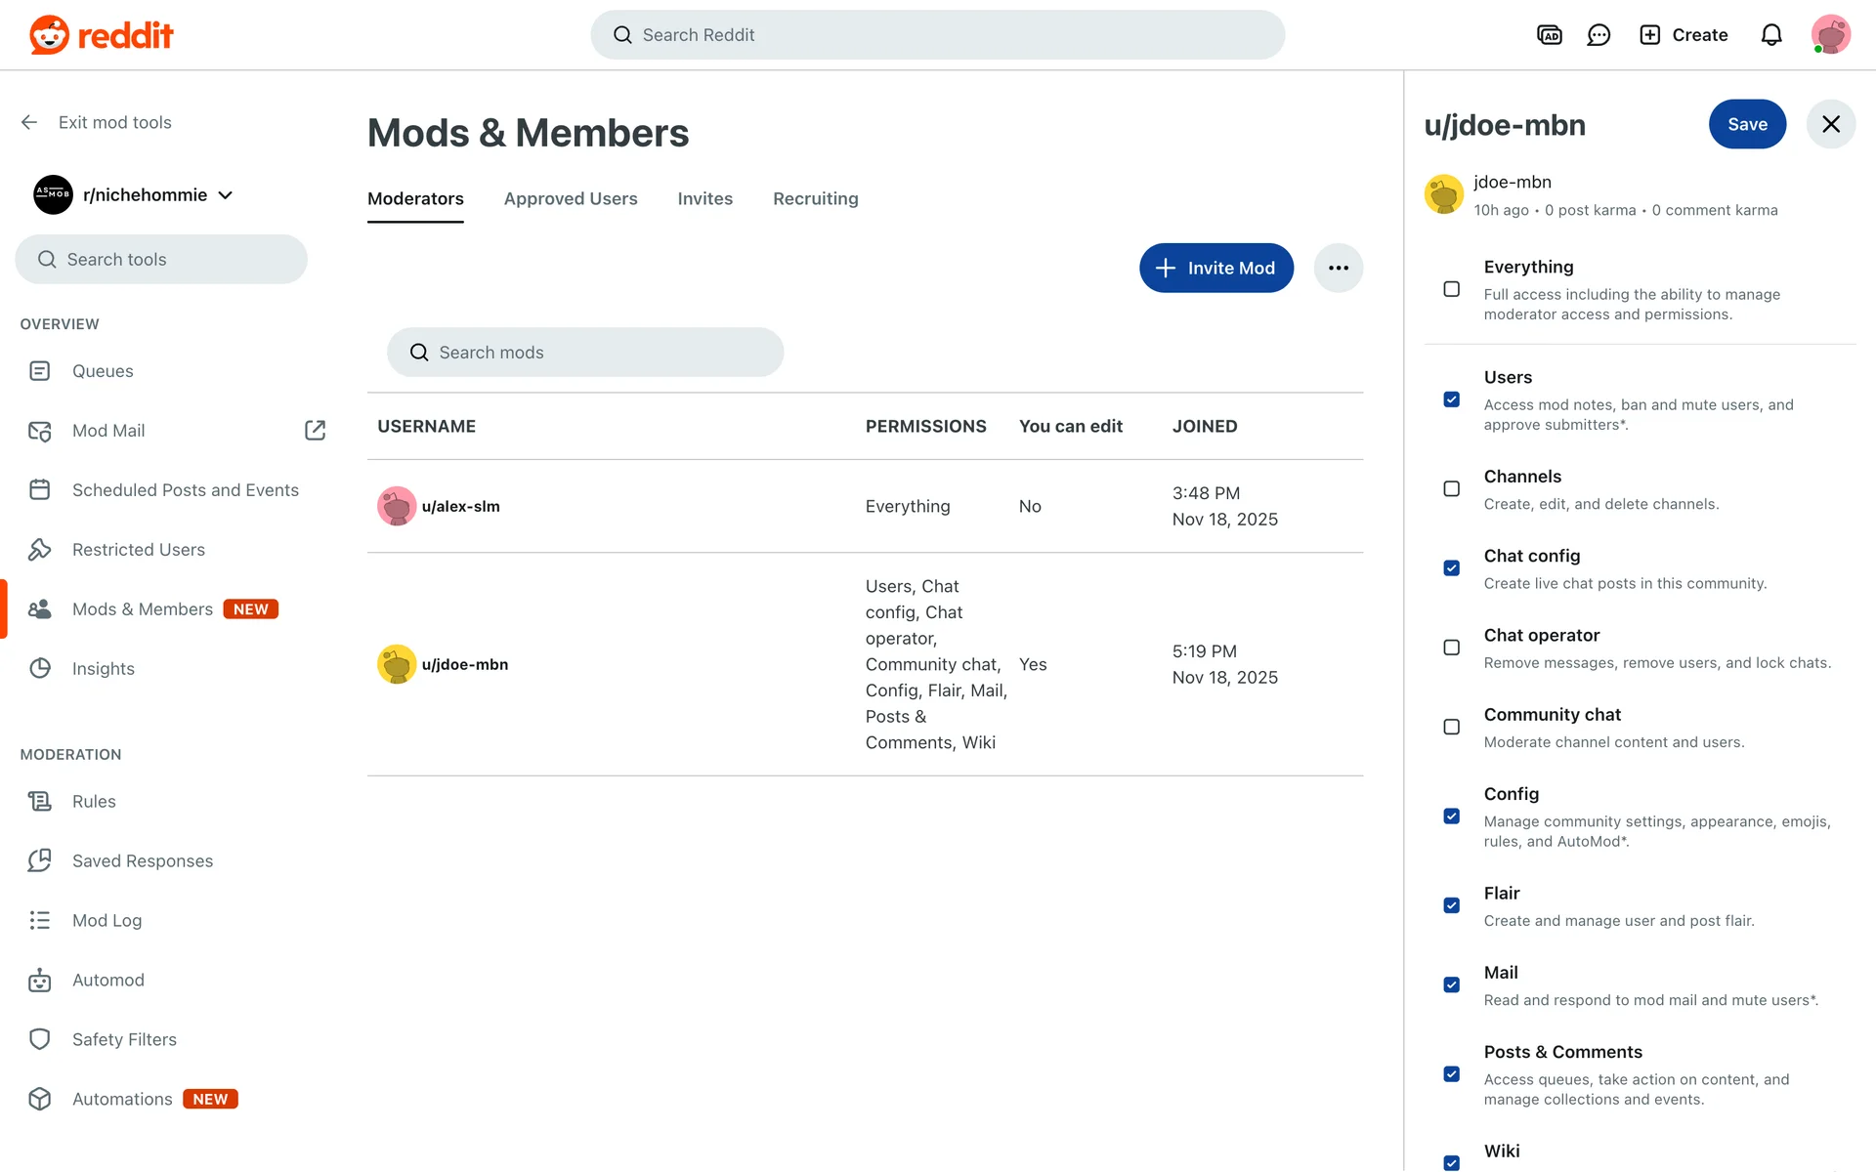This screenshot has width=1876, height=1172.
Task: Open the Insights page
Action: click(x=103, y=669)
